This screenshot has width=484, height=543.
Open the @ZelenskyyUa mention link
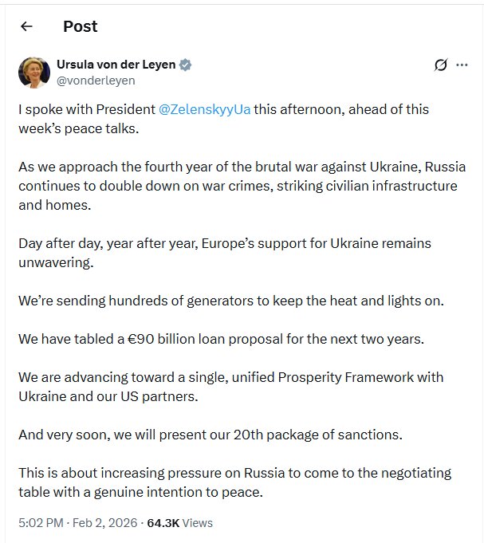tap(206, 110)
